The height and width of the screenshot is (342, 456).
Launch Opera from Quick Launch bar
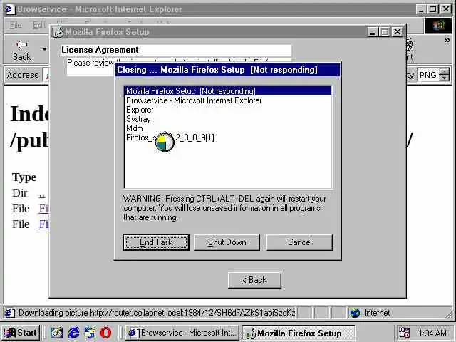point(106,333)
